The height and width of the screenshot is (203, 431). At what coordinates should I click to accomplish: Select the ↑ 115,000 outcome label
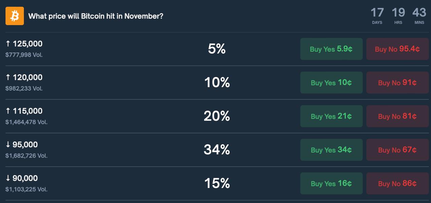tap(24, 111)
